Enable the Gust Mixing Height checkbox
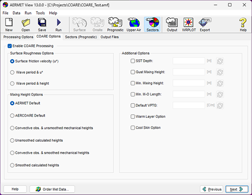 [132, 72]
